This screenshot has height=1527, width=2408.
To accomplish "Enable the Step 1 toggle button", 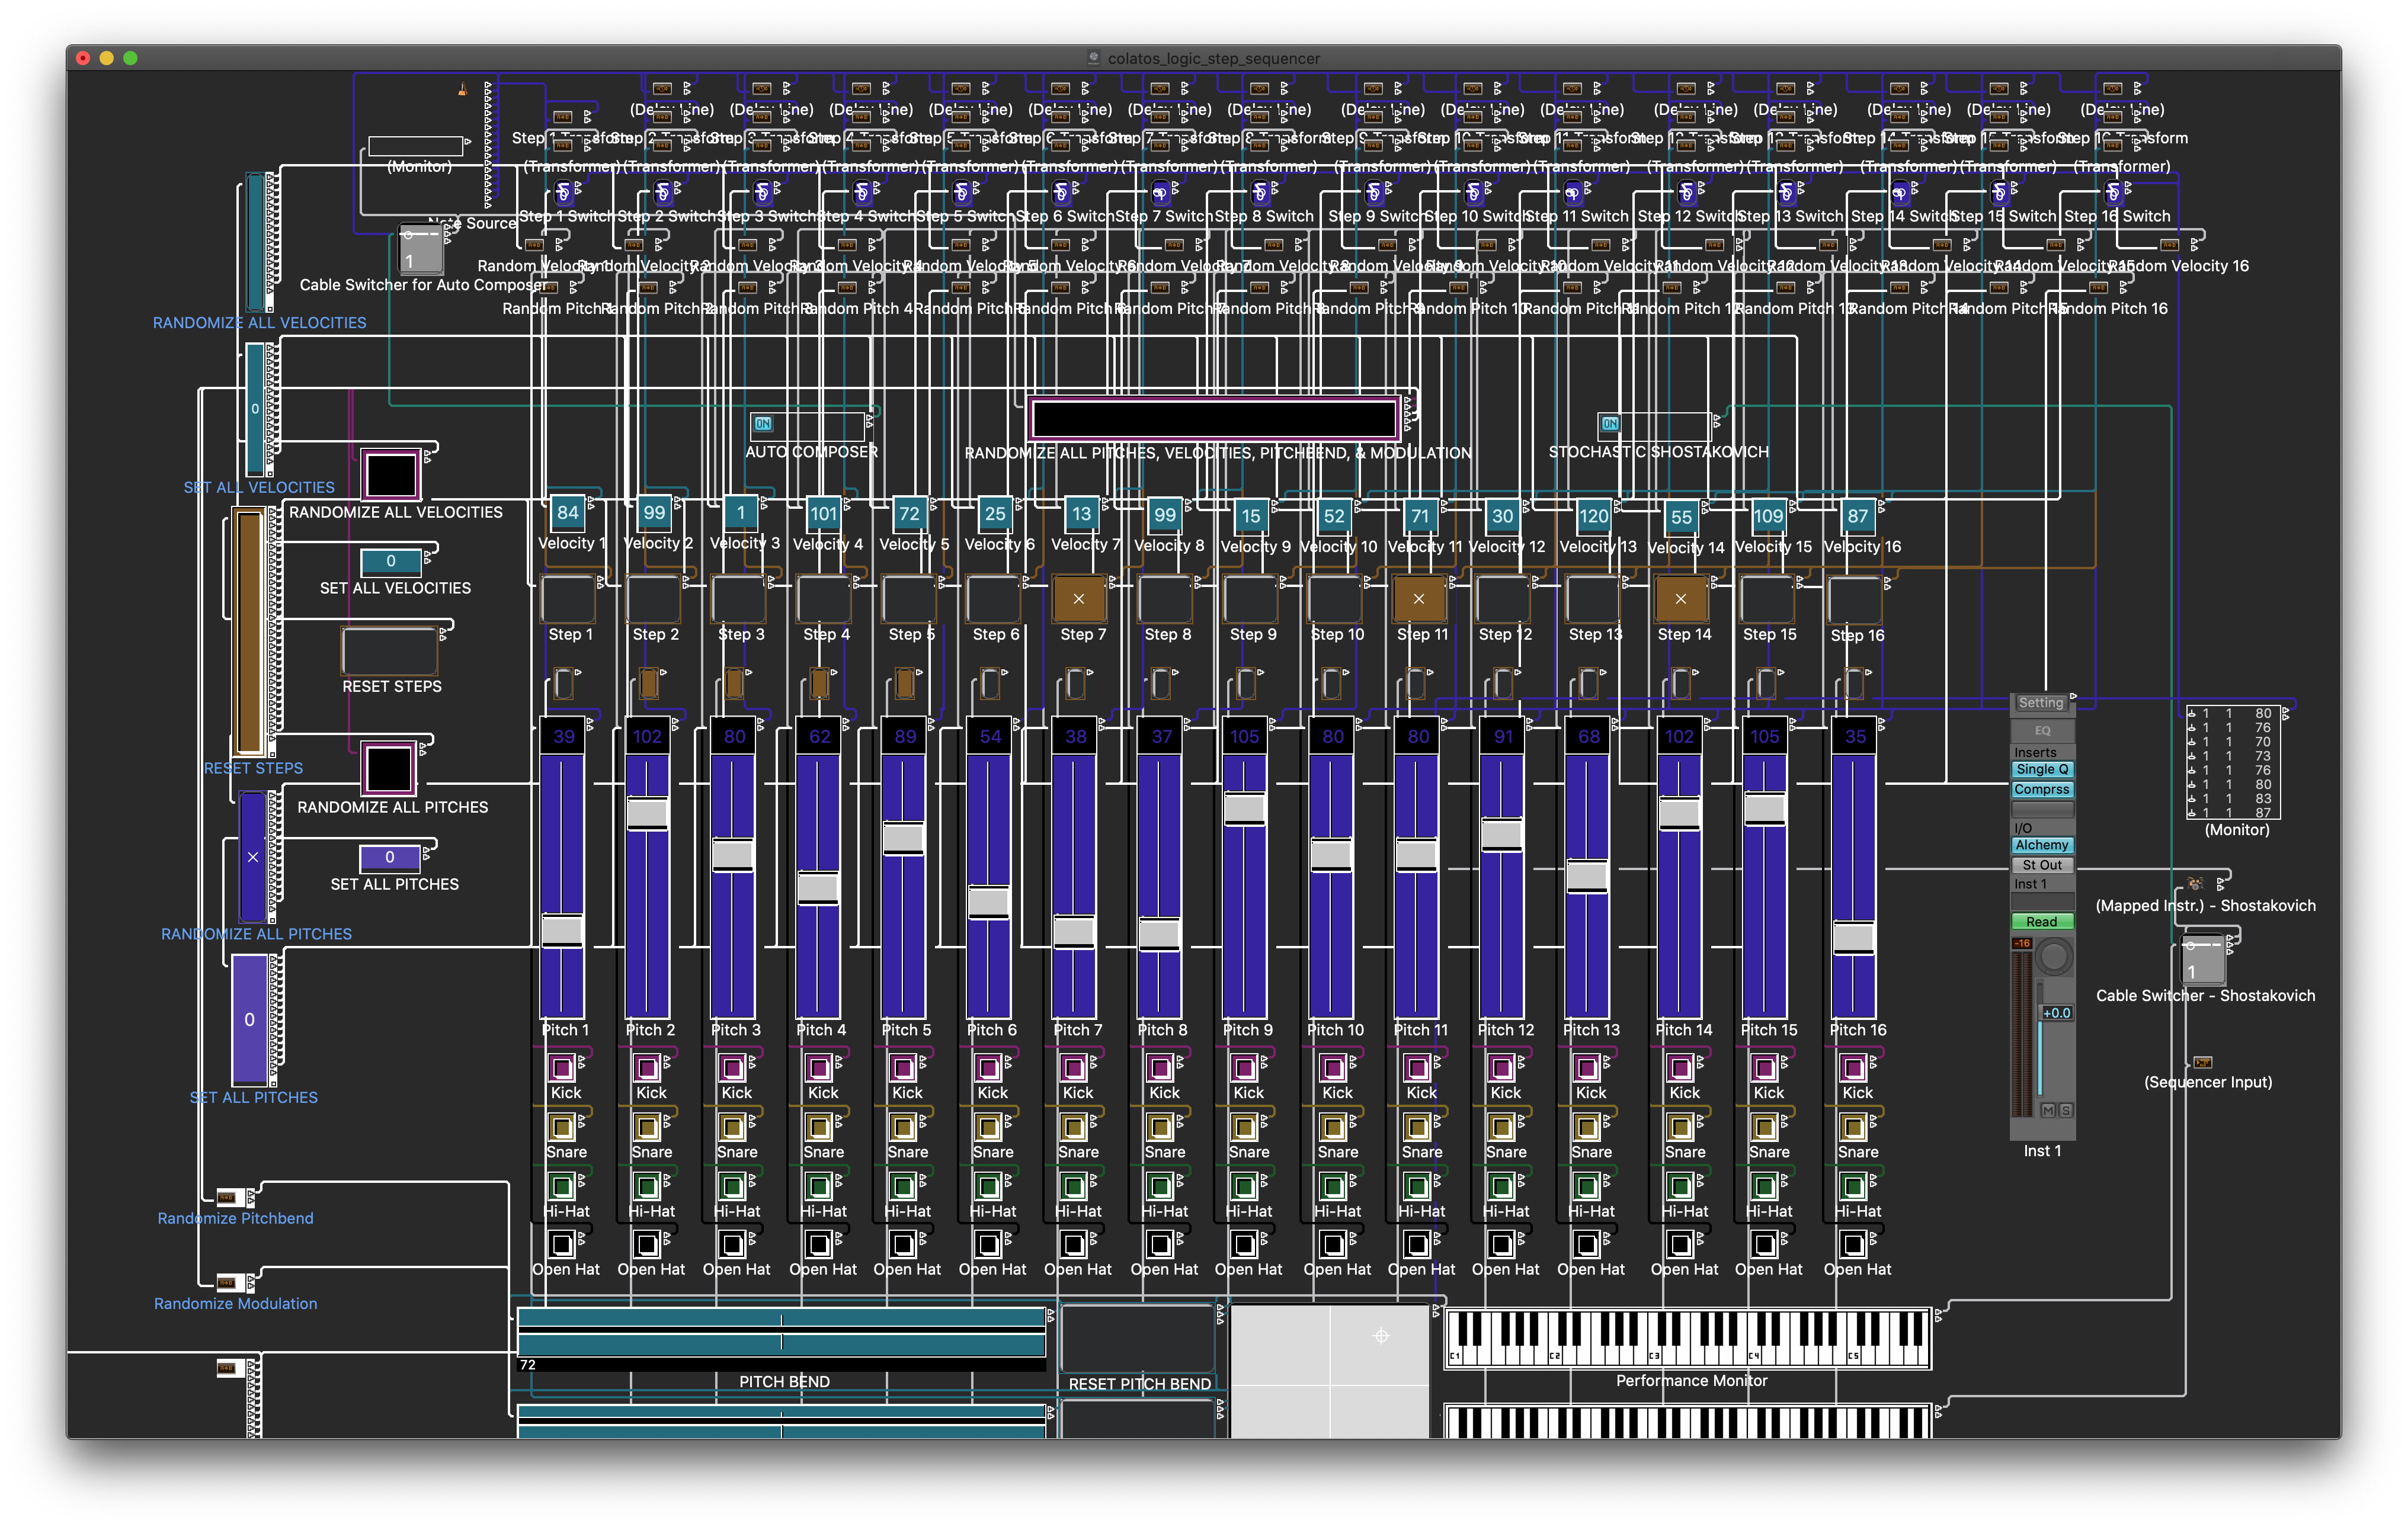I will [567, 599].
